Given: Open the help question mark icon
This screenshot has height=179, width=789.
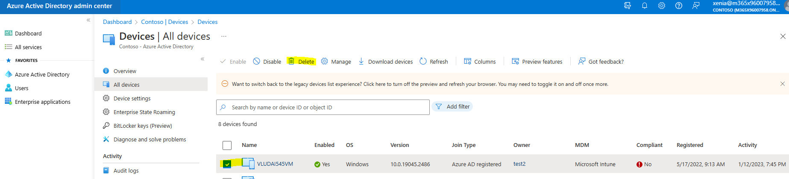Looking at the screenshot, I should 678,6.
